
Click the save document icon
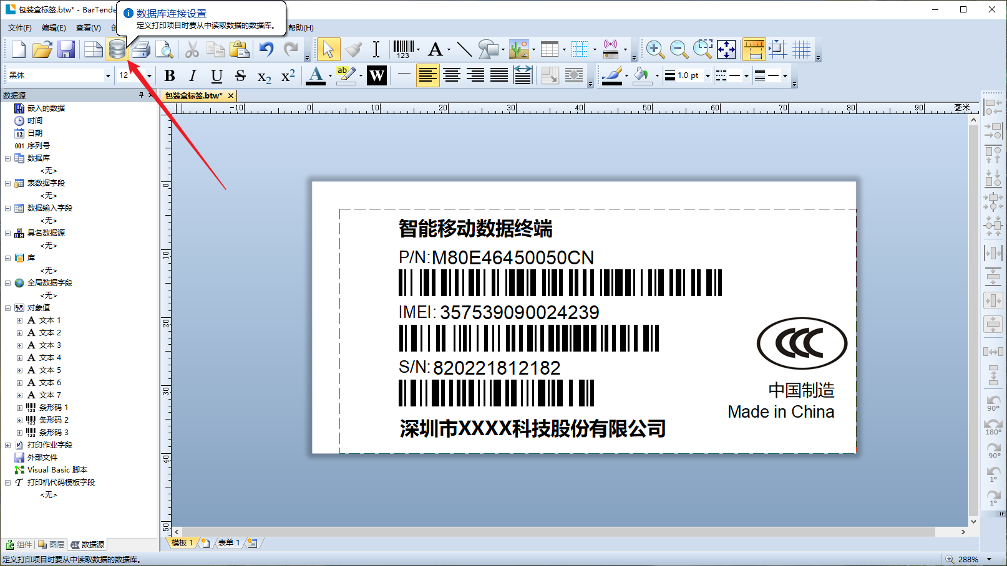66,49
